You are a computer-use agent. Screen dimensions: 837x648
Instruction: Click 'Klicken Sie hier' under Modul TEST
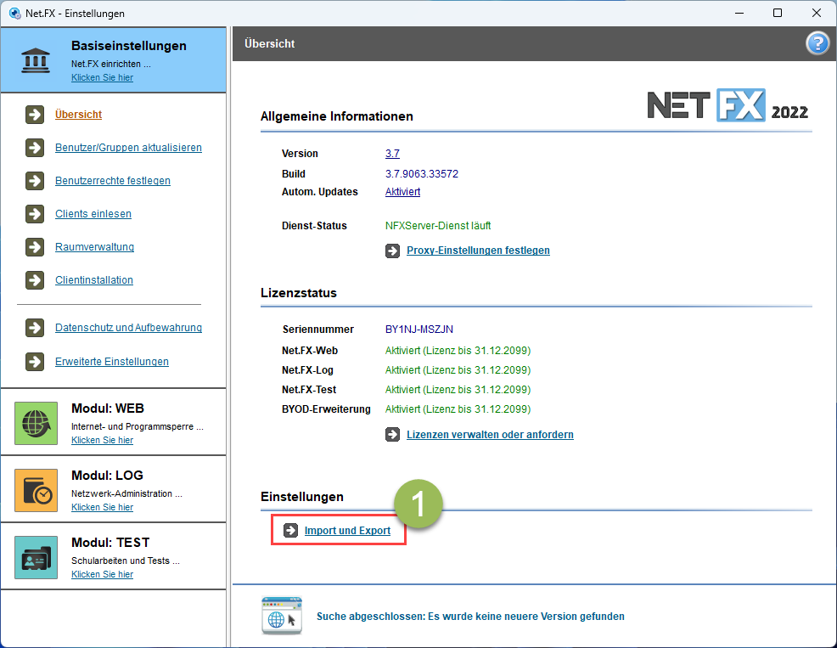tap(102, 574)
